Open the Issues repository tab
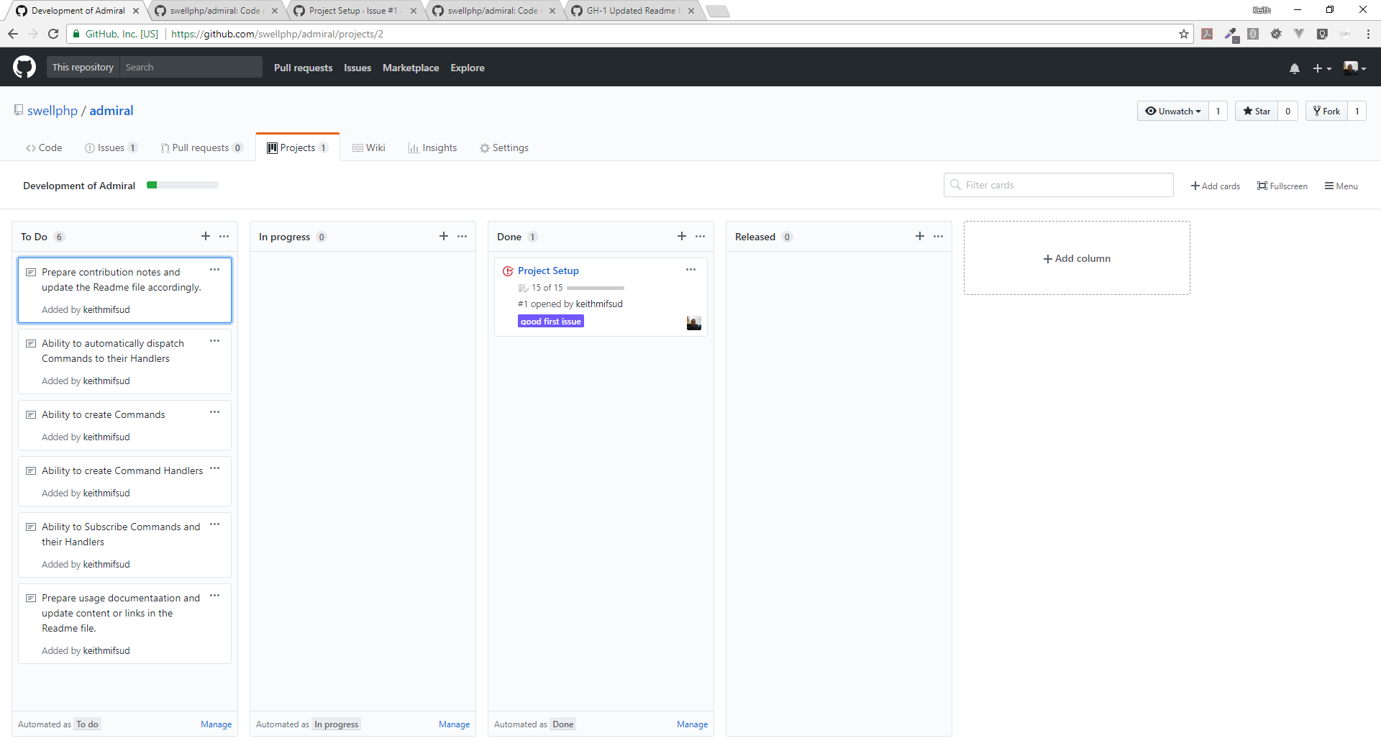Screen dimensions: 1381x746 (111, 147)
